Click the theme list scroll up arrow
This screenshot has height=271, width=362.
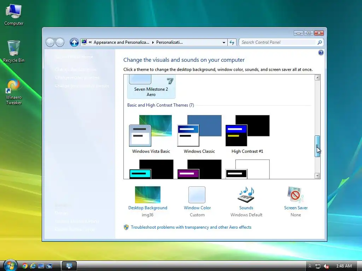pyautogui.click(x=317, y=77)
